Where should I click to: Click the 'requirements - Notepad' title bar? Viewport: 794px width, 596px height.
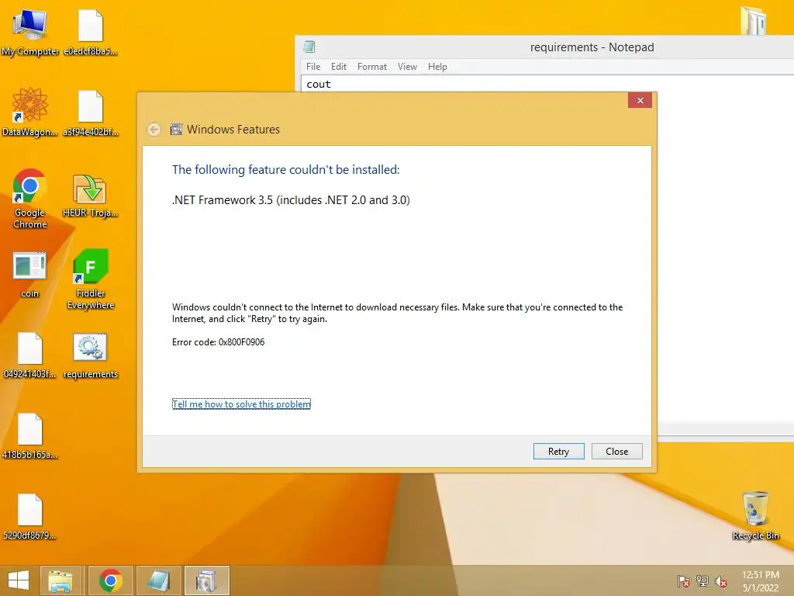tap(592, 47)
